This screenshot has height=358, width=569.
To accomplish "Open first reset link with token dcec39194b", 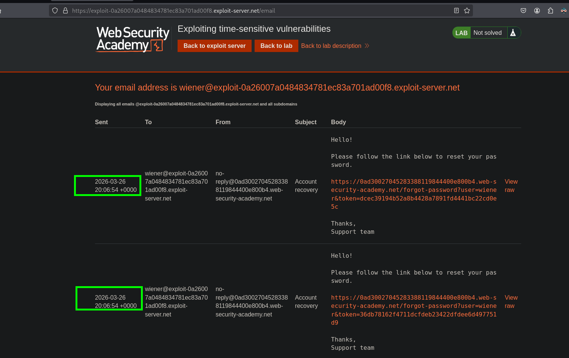I will pyautogui.click(x=413, y=194).
